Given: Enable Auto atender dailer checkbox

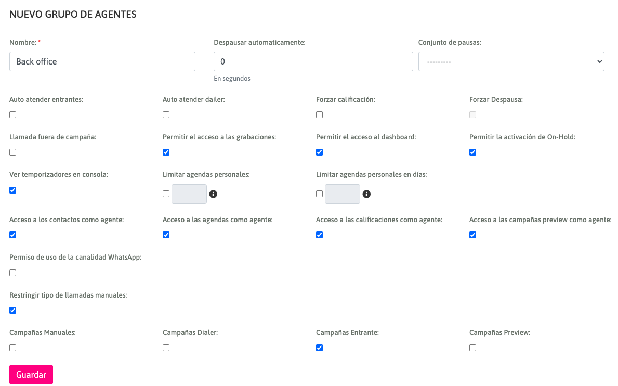Looking at the screenshot, I should click(166, 115).
